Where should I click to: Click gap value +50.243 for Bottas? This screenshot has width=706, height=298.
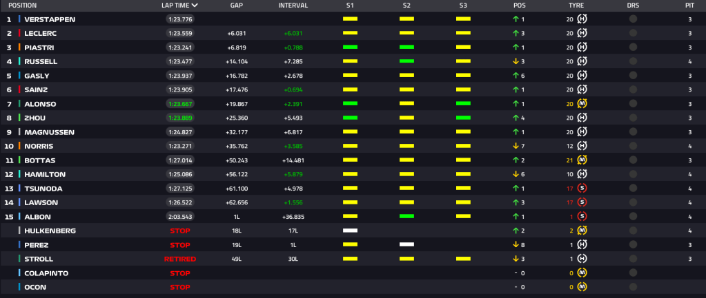(237, 160)
